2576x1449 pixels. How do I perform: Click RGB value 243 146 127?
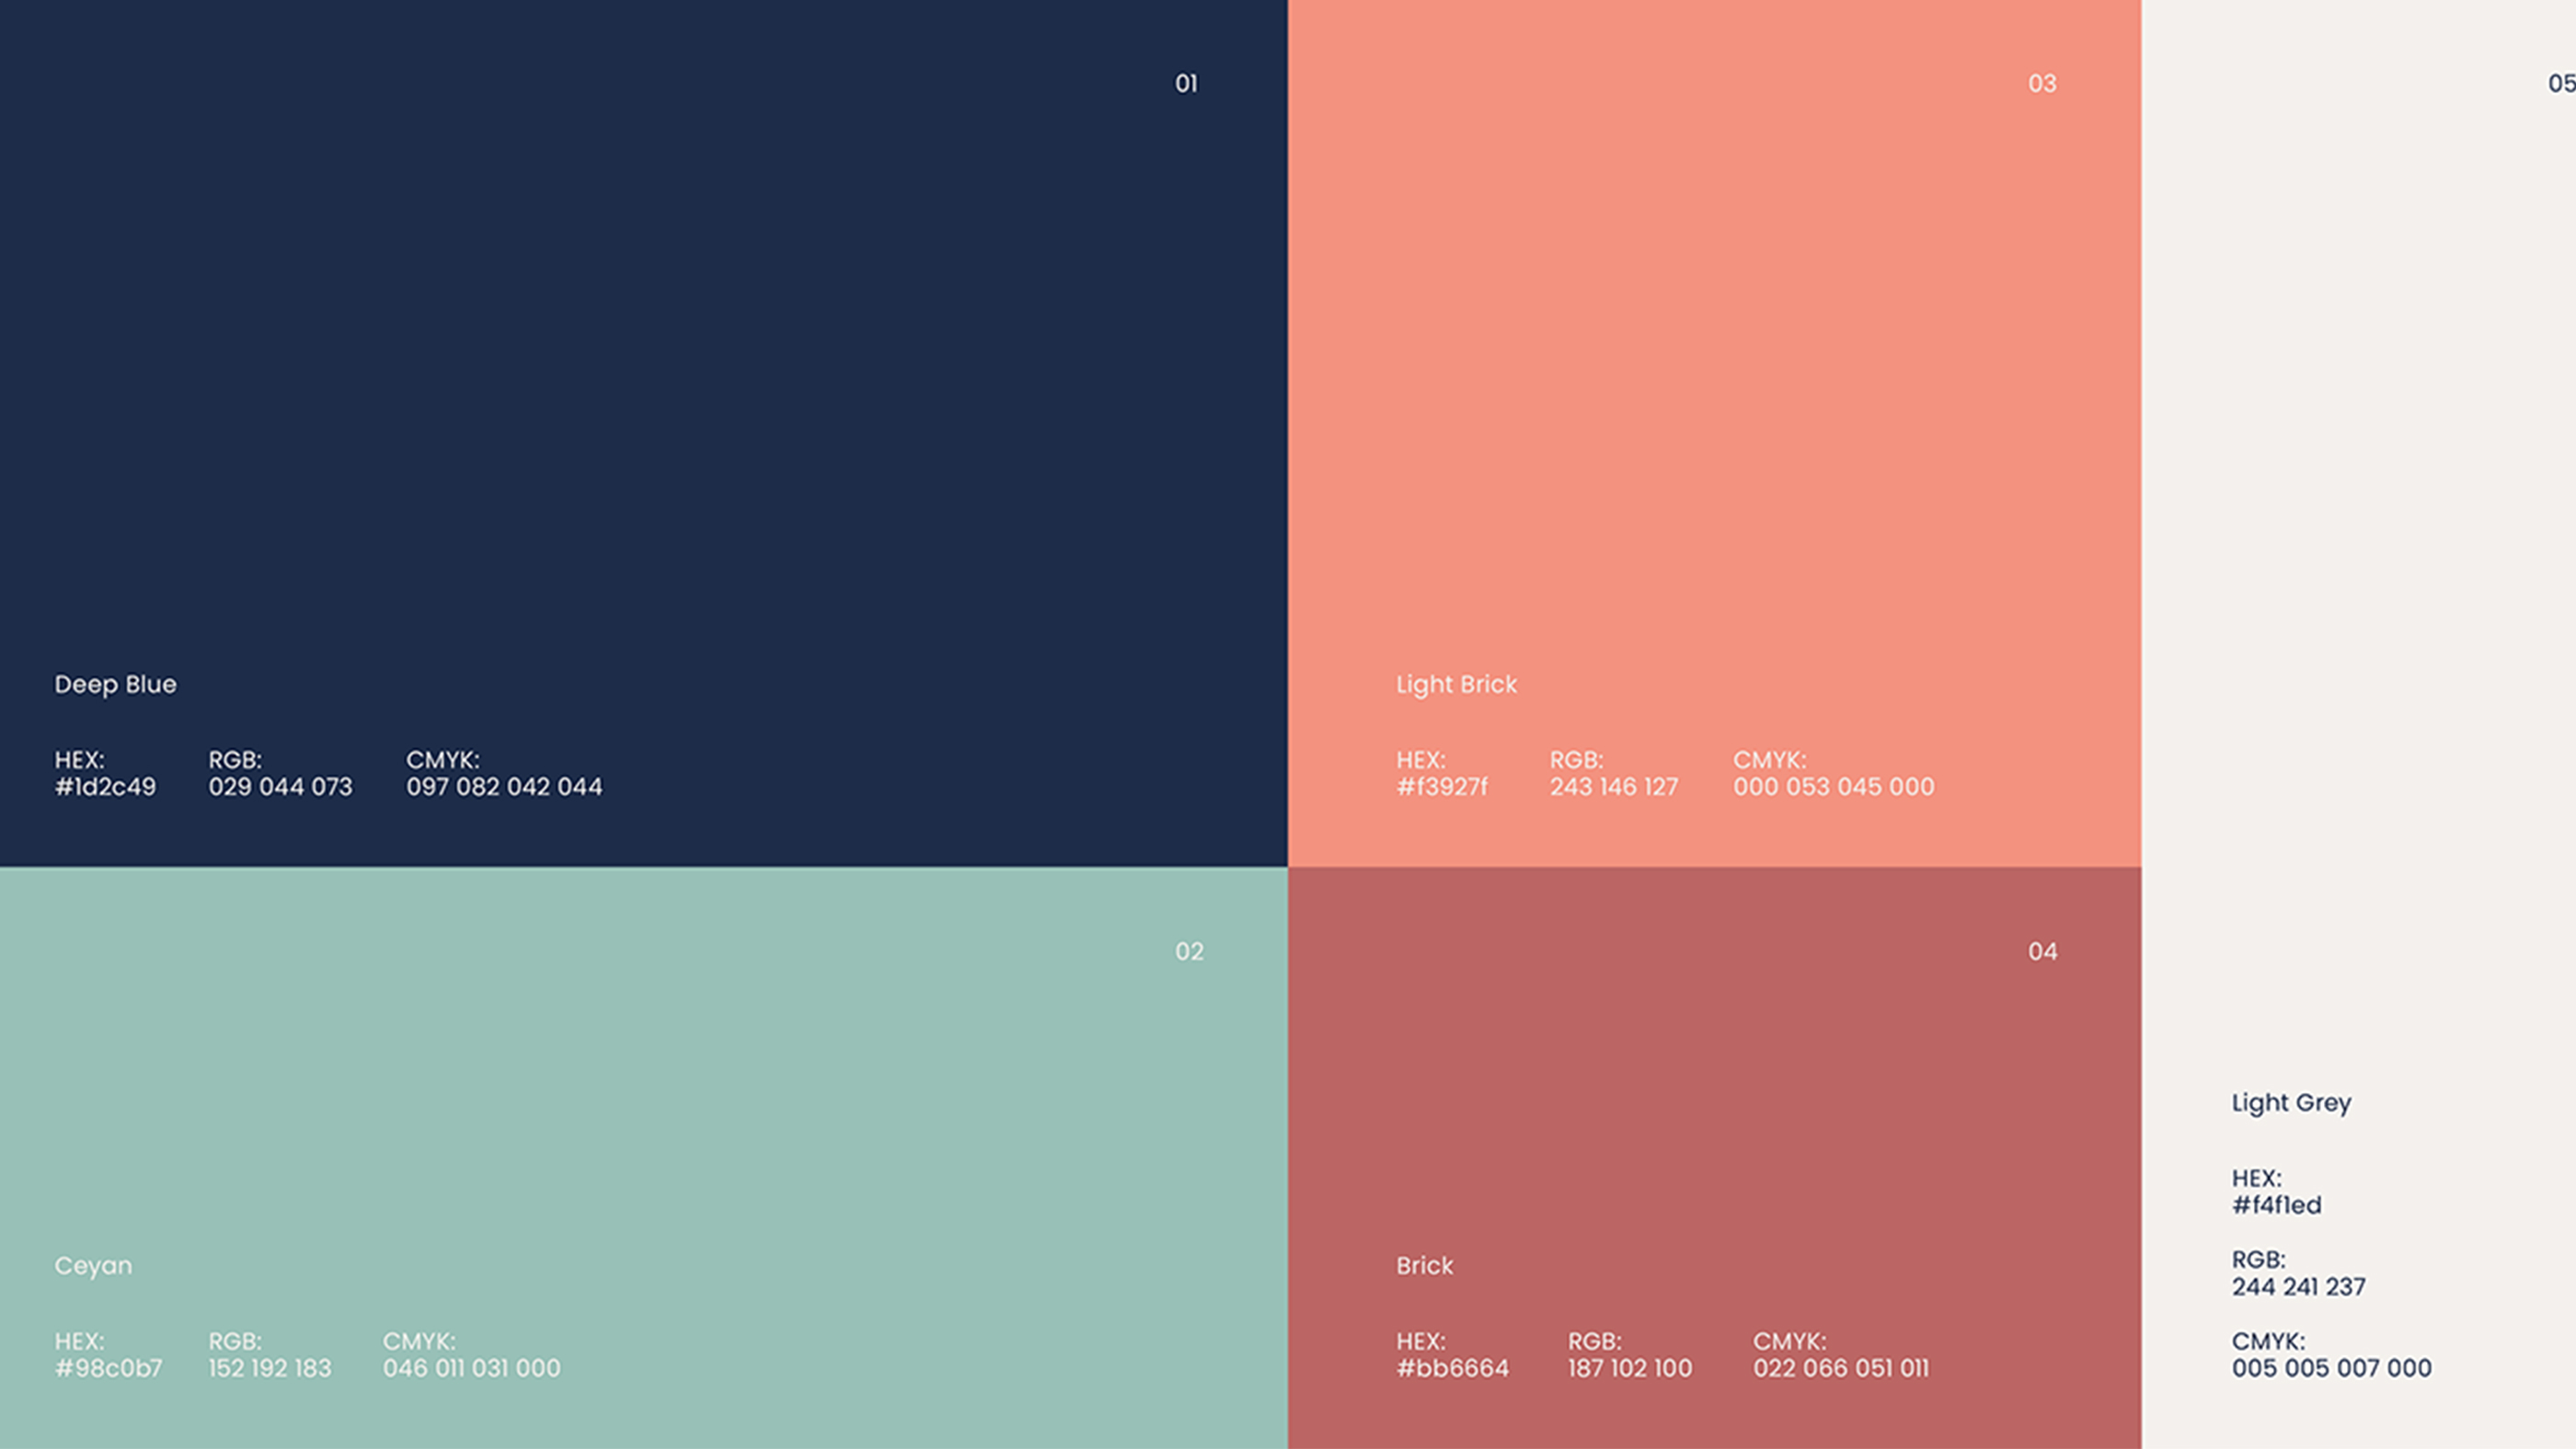click(1613, 787)
